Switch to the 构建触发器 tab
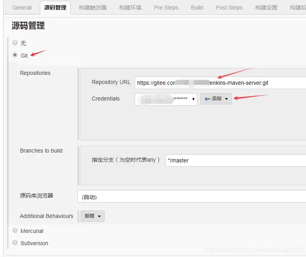 tap(93, 7)
